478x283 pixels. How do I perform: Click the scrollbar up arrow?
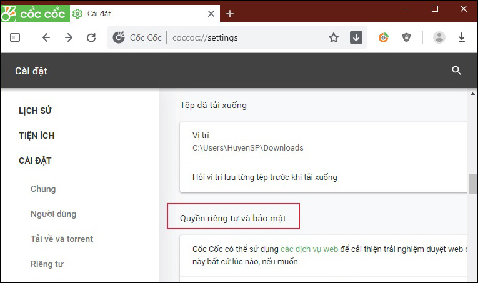coord(472,94)
